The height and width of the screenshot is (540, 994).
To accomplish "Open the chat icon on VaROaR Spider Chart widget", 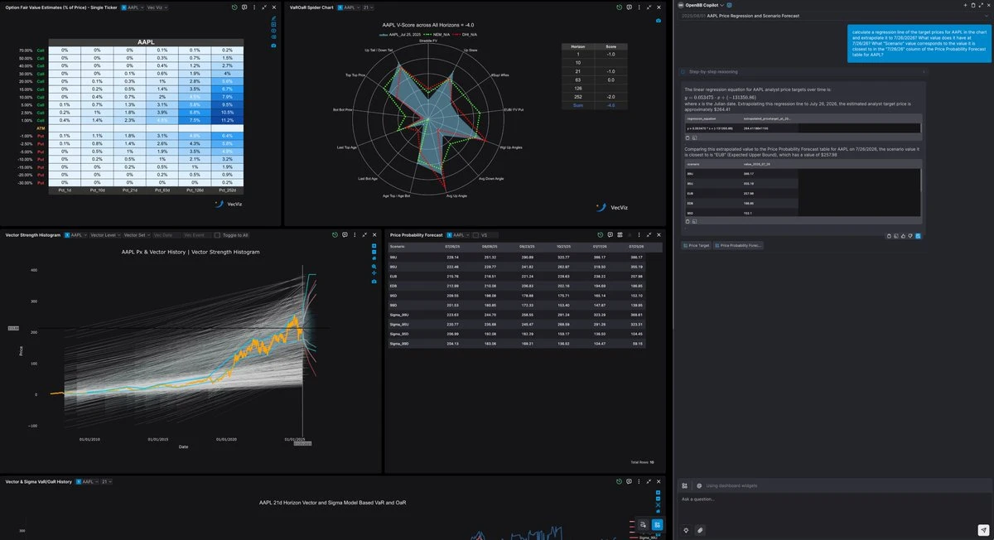I will [x=631, y=7].
